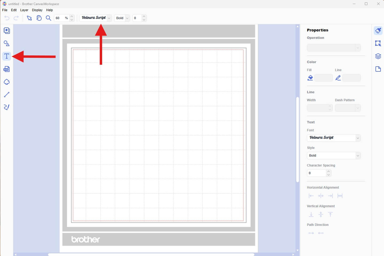The height and width of the screenshot is (256, 384).
Task: Open the Display menu
Action: click(37, 10)
